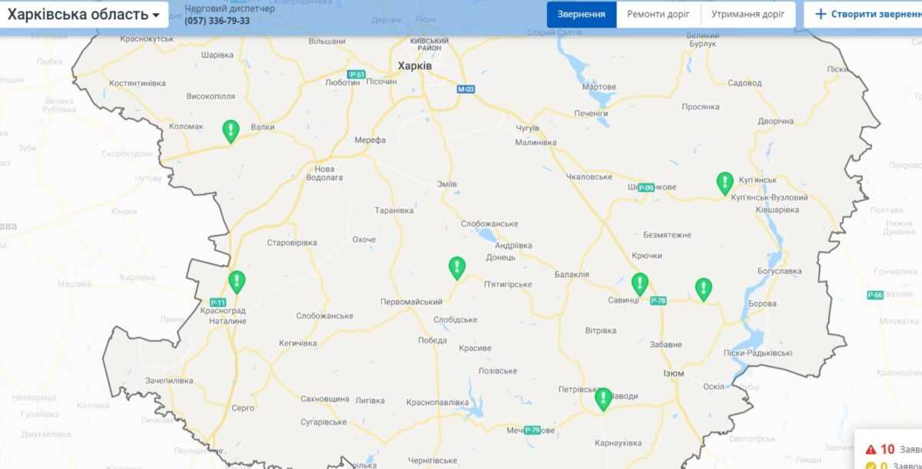Screen dimensions: 922x469
Task: Click the Мартове map label
Action: [x=599, y=87]
